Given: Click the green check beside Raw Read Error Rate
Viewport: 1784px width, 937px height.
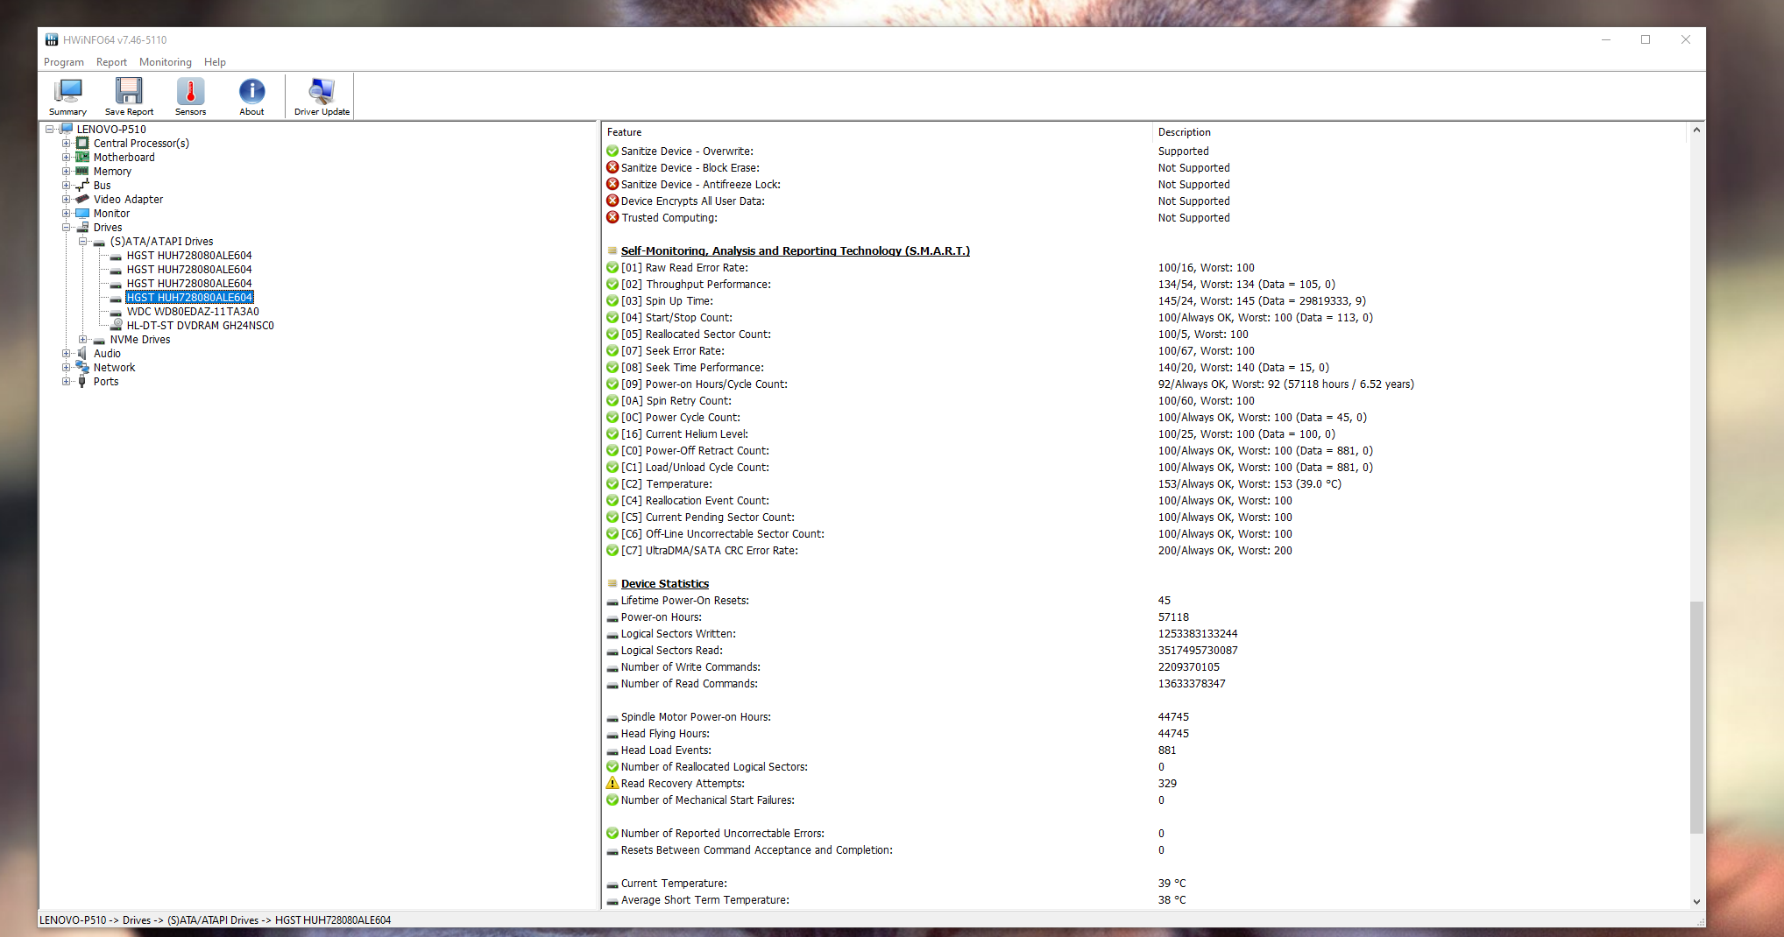Looking at the screenshot, I should (612, 267).
